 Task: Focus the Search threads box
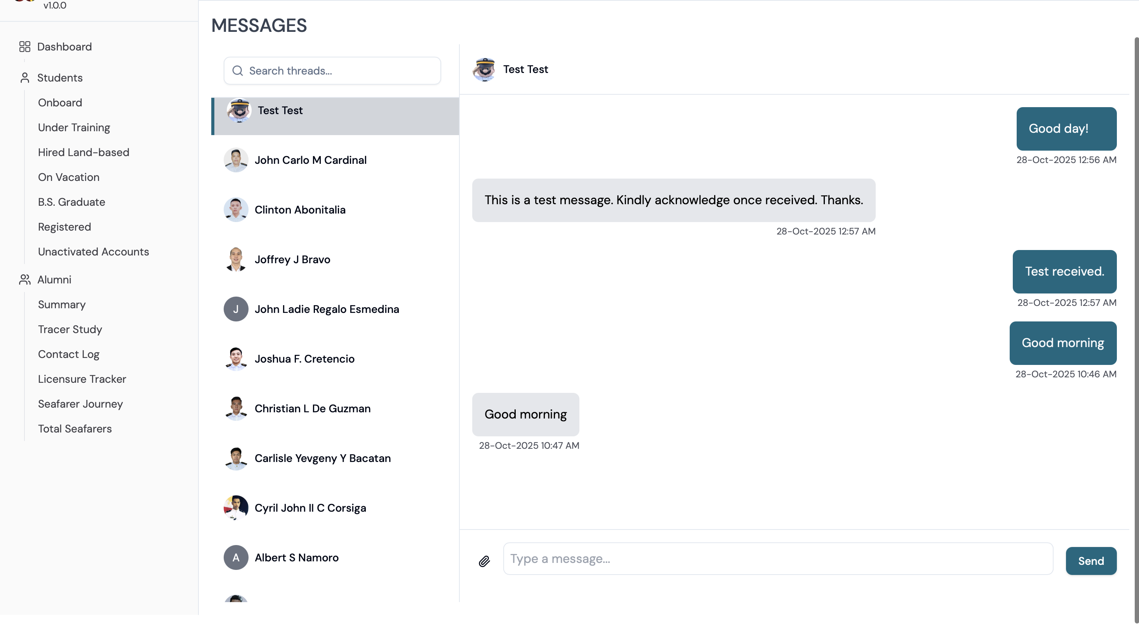332,71
